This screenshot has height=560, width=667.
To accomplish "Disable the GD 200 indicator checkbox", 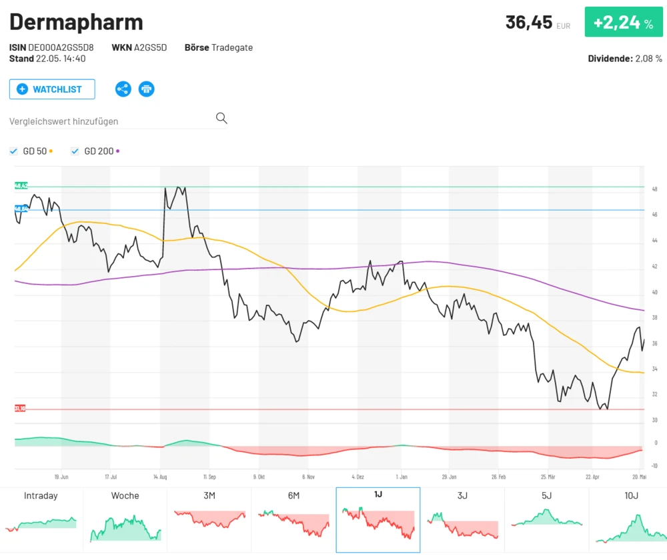I will (x=75, y=151).
